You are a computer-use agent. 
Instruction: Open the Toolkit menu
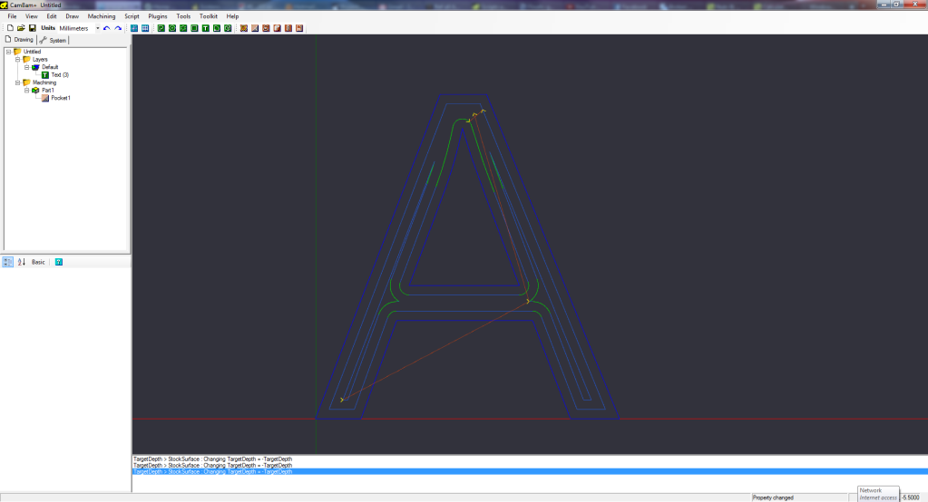pyautogui.click(x=209, y=16)
